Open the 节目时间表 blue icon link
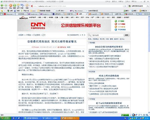Screen dimensions: 150x120 coord(116,30)
